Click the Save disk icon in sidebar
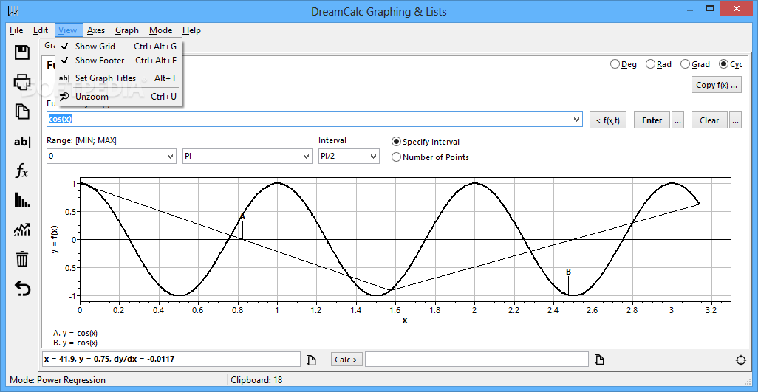Screen dimensions: 758x392 [22, 52]
